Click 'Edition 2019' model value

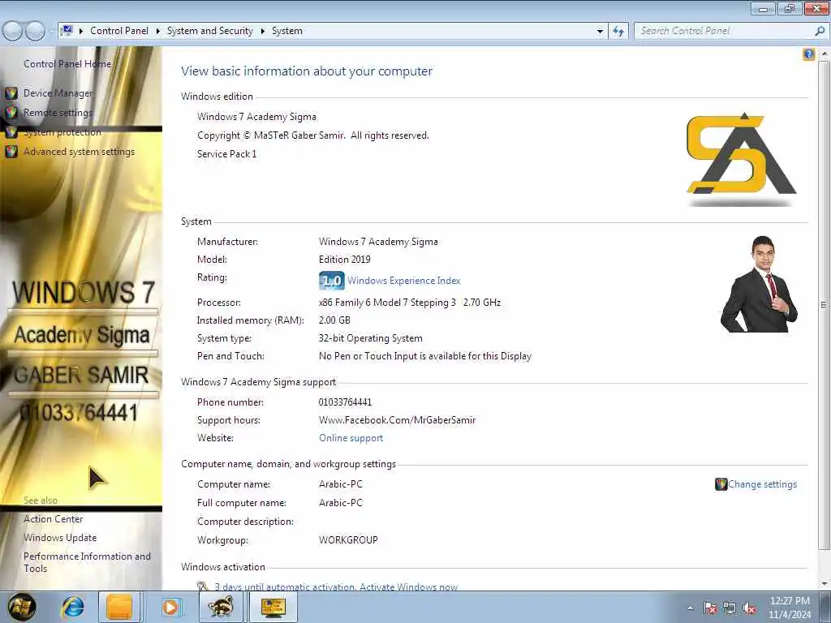click(x=344, y=260)
